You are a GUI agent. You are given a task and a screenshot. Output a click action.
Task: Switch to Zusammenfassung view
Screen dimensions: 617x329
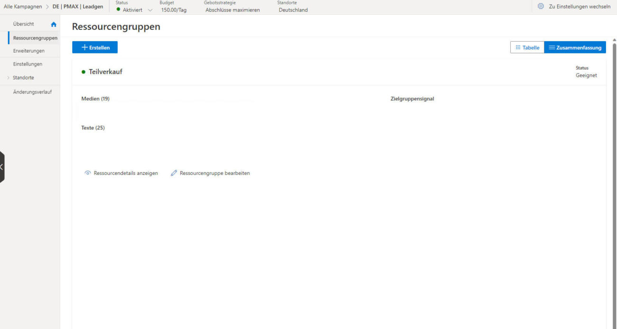(575, 47)
